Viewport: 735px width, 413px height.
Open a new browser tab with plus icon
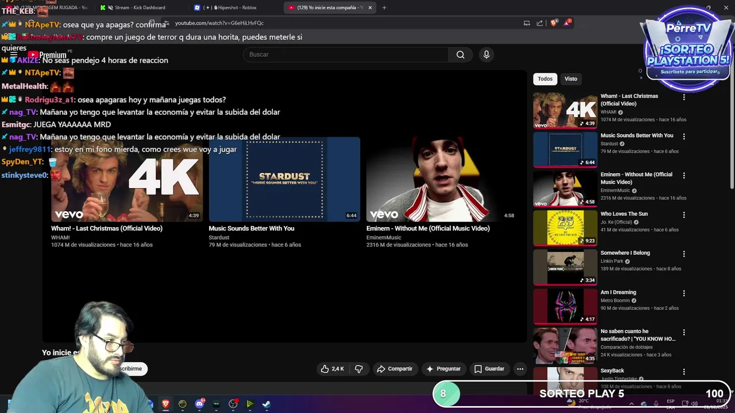[384, 7]
